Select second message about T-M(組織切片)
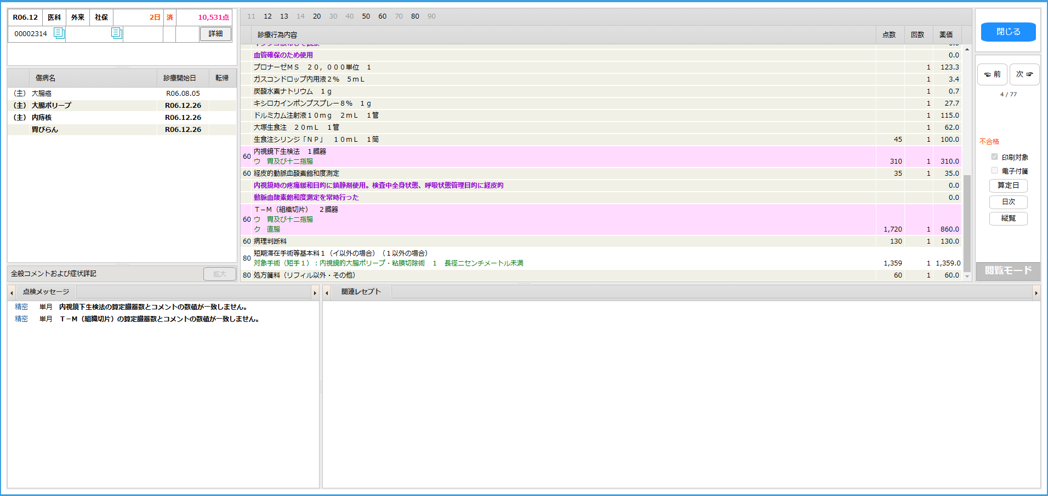Screen dimensions: 1048x496 click(163, 319)
